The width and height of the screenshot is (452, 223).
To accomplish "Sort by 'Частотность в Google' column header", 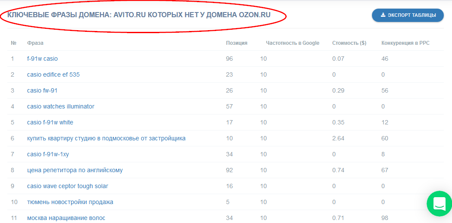I will tap(292, 43).
